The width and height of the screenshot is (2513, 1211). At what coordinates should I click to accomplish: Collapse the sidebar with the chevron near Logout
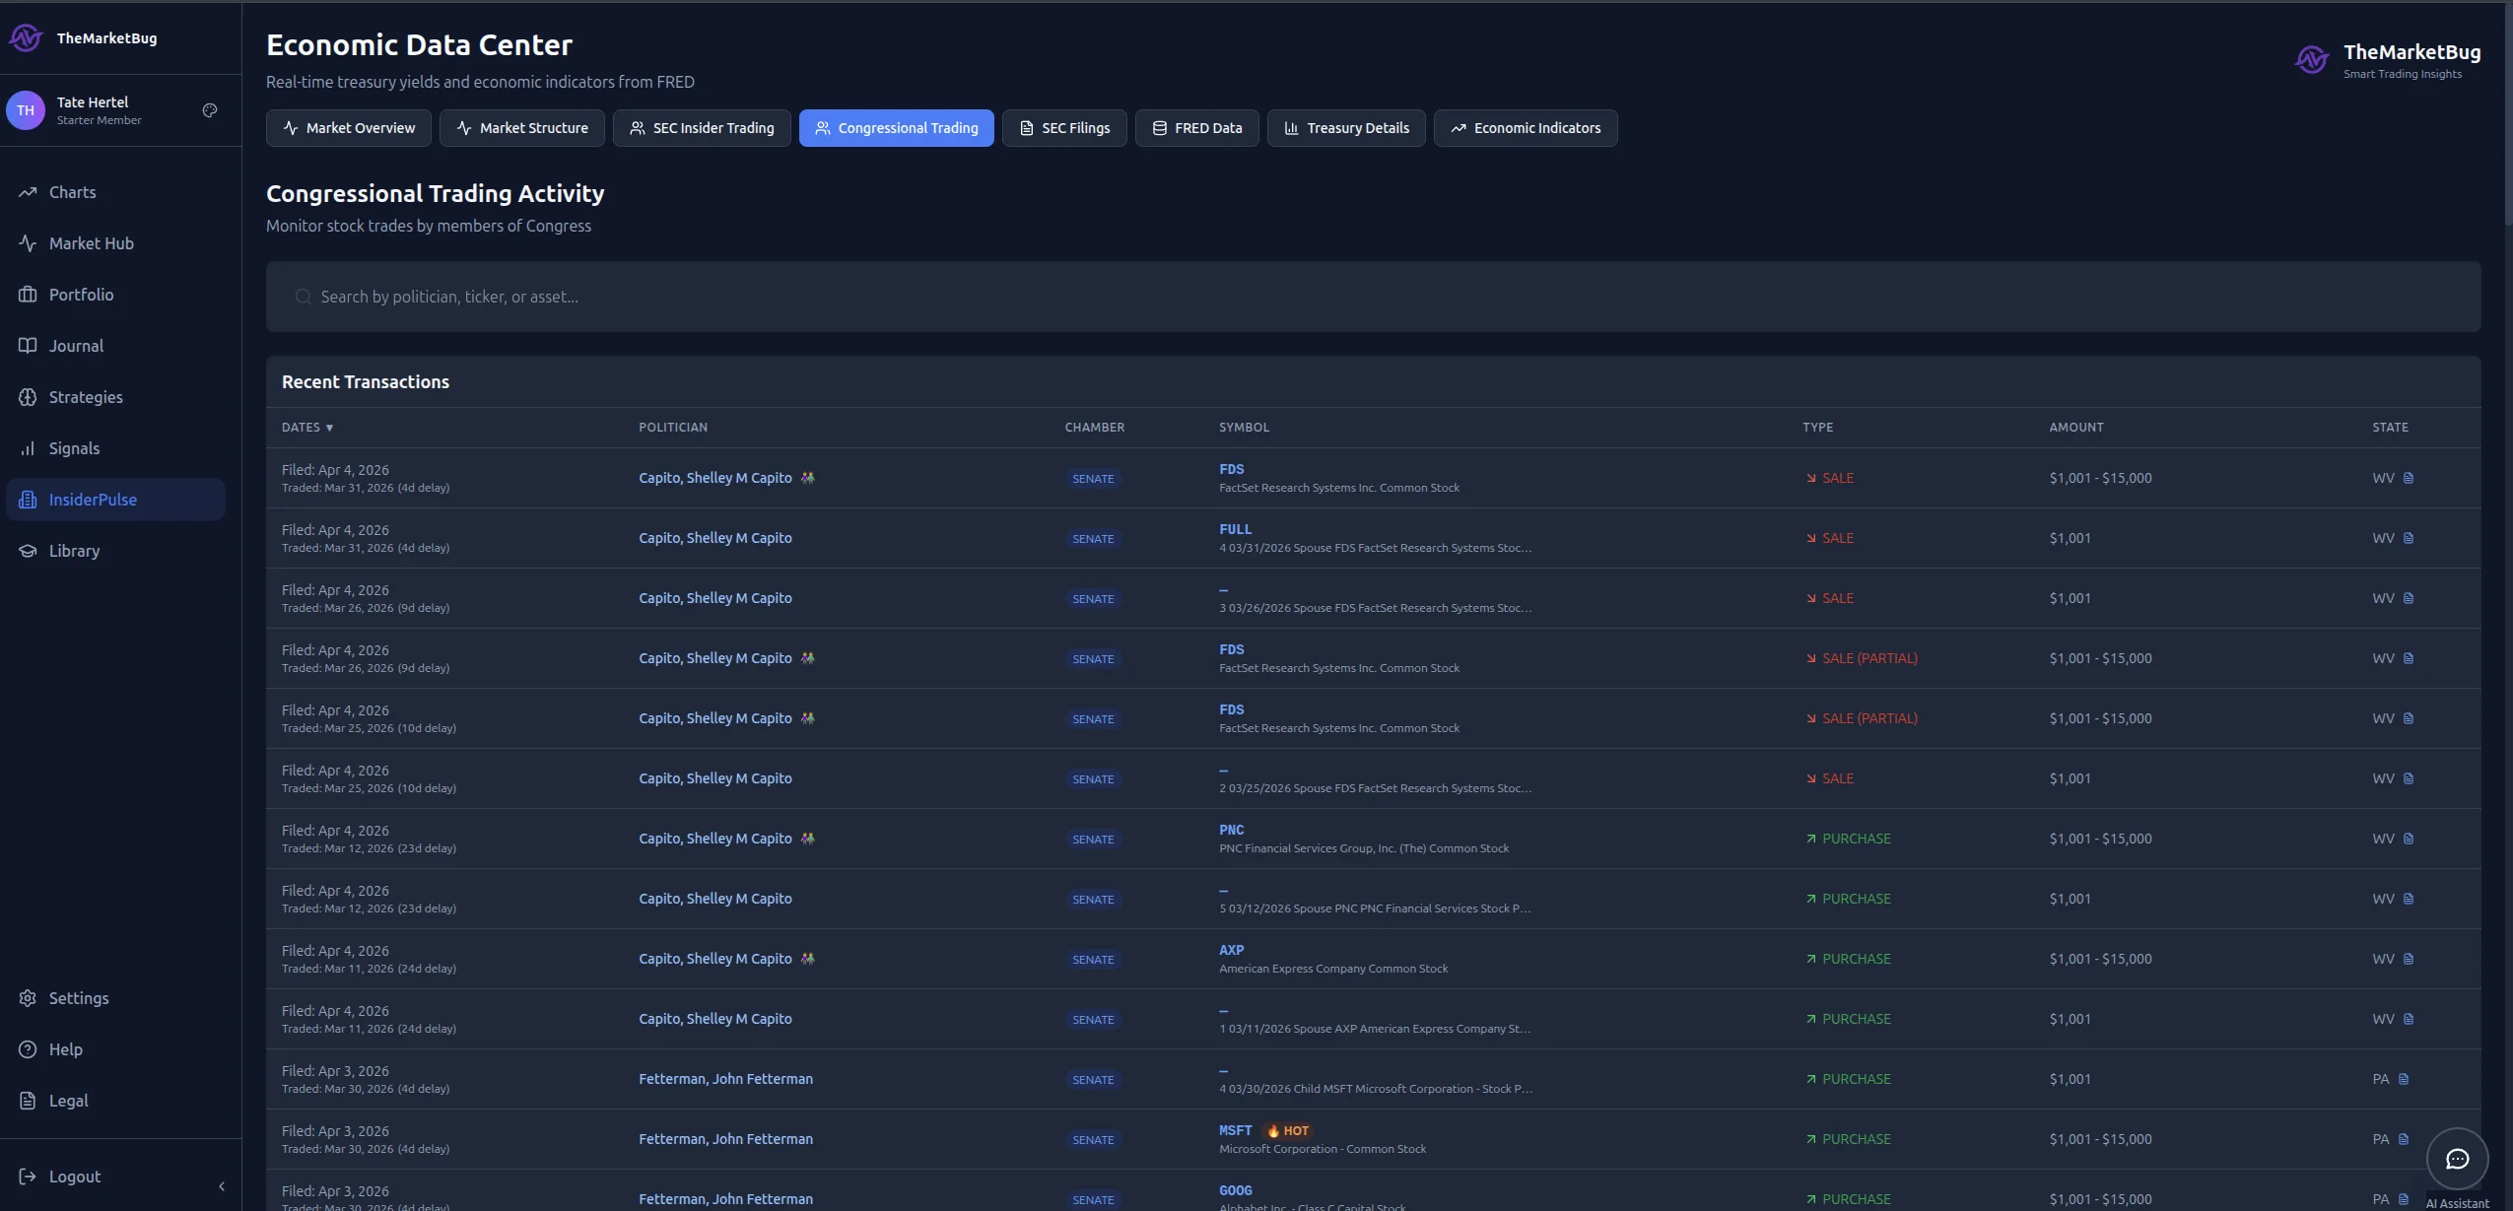click(x=221, y=1186)
